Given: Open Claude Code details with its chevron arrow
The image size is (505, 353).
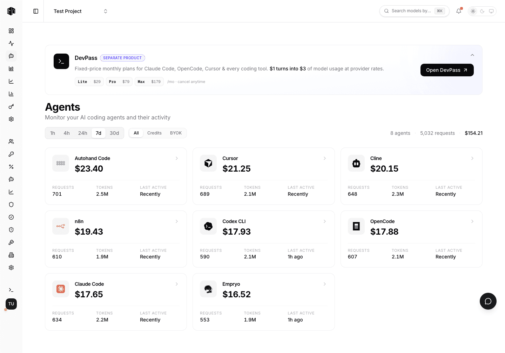Looking at the screenshot, I should click(177, 284).
